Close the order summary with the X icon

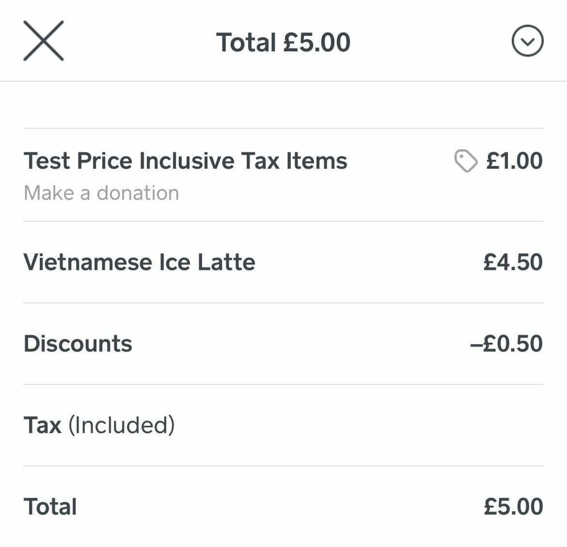(x=43, y=41)
